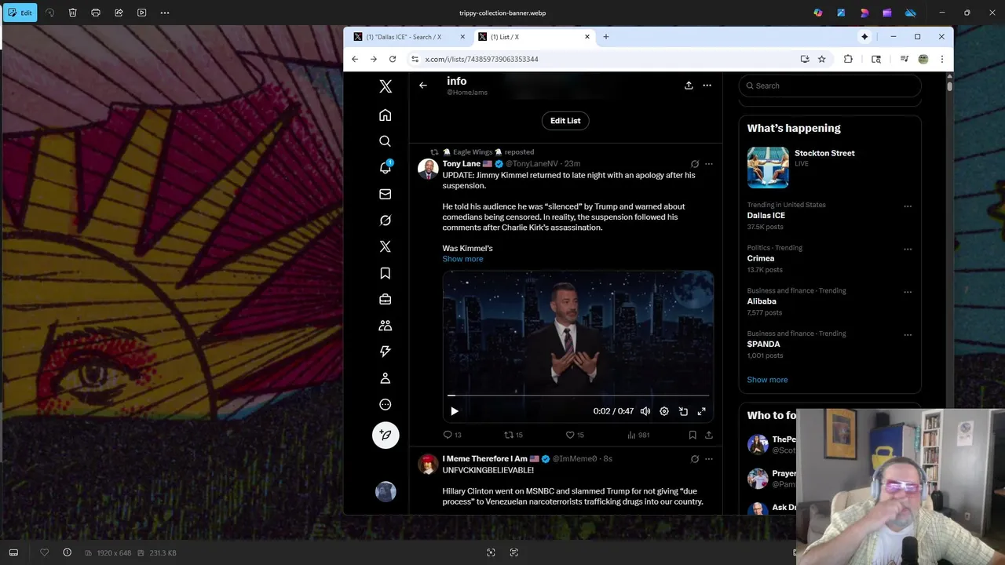
Task: Click Edit in Photos app toolbar
Action: click(20, 13)
